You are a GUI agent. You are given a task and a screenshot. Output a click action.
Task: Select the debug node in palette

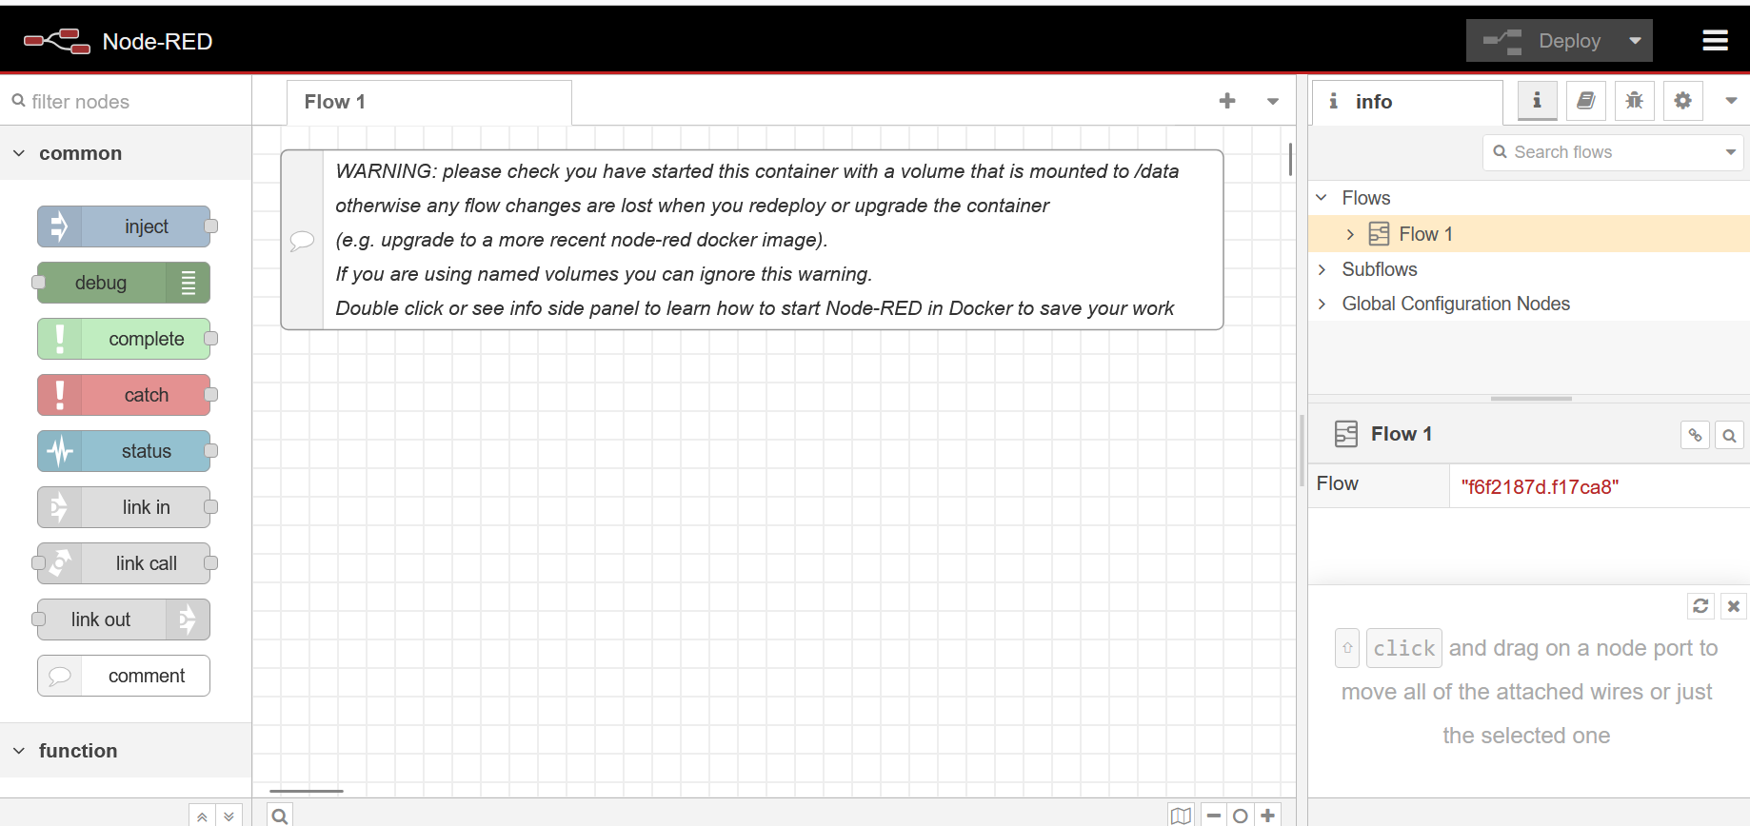point(124,283)
